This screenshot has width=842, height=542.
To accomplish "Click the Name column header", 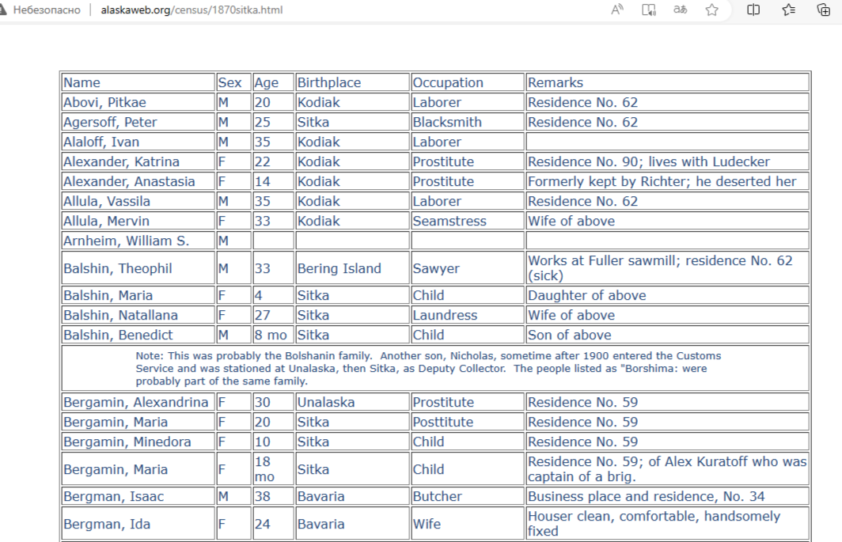I will tap(138, 82).
